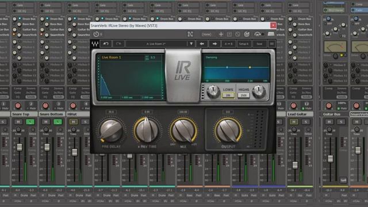Click the redo arrow in IRLive toolbar
Screen dimensions: 368x207
[118, 44]
